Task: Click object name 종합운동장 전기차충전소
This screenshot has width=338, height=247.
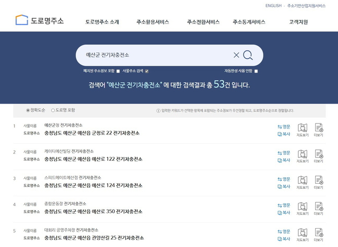Action: point(65,204)
